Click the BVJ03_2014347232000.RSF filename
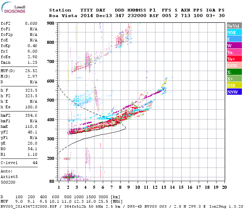Viewport: 244px width, 209px height. 29,206
